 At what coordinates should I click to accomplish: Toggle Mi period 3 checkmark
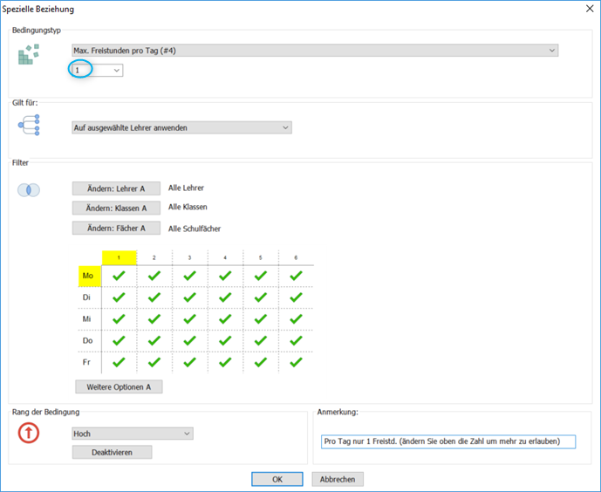coord(190,318)
